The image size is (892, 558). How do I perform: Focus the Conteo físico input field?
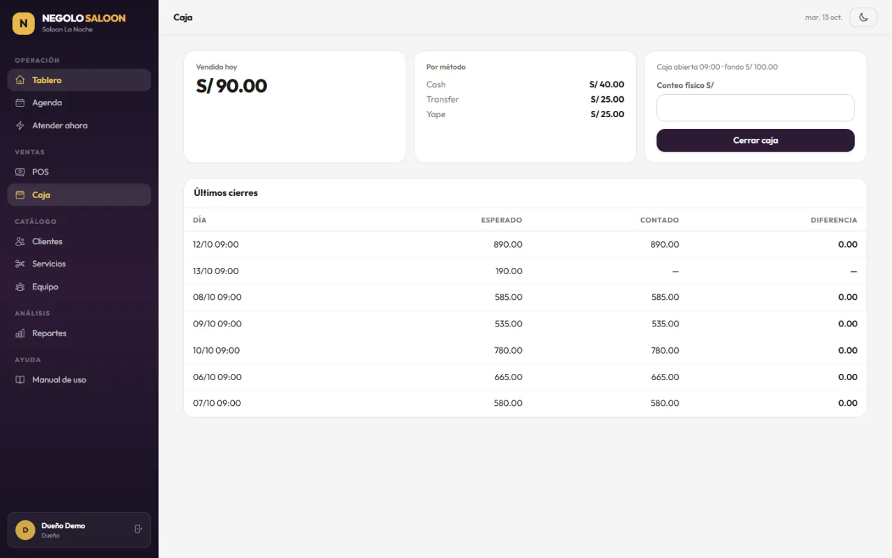[x=755, y=108]
